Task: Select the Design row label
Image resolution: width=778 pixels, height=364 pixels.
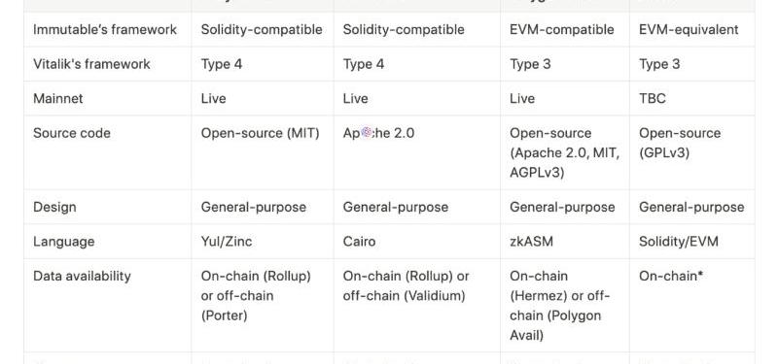Action: [54, 207]
